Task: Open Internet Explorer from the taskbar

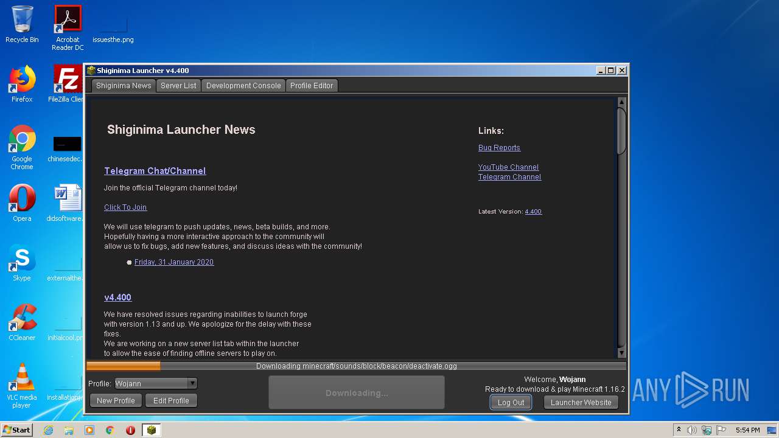Action: pos(48,430)
